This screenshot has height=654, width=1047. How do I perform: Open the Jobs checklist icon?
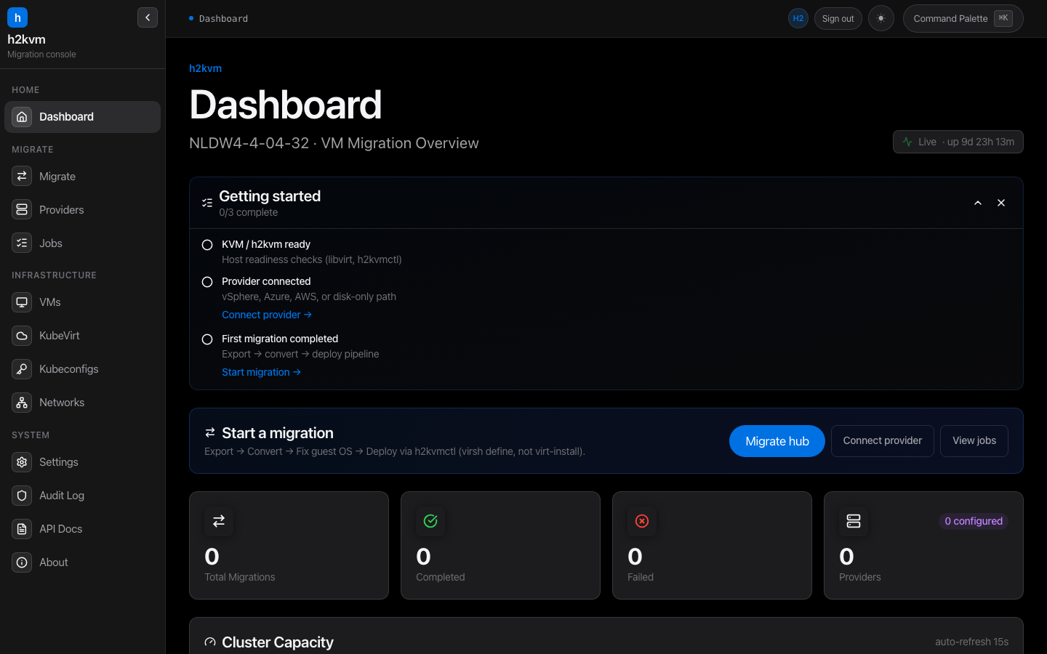coord(22,243)
